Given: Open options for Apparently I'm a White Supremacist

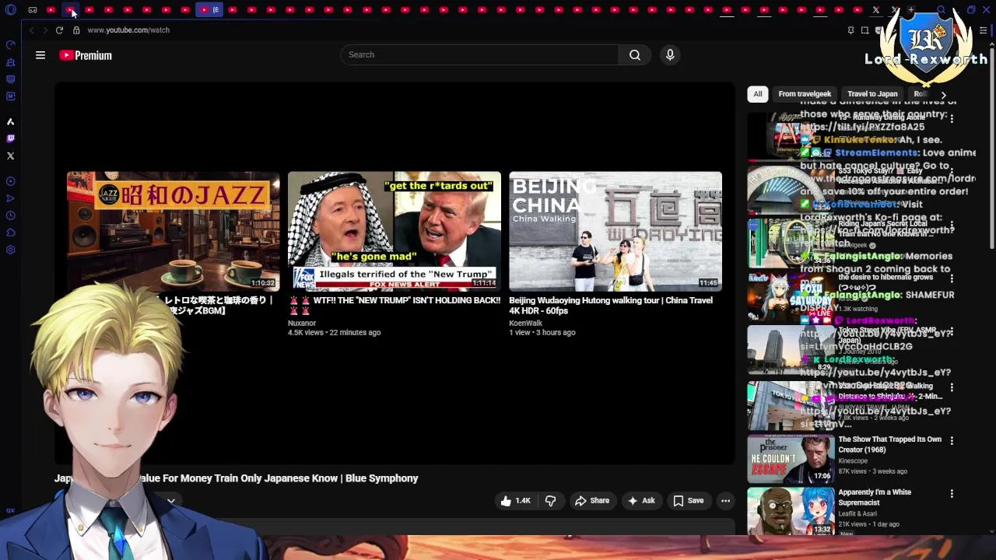Looking at the screenshot, I should coord(952,493).
